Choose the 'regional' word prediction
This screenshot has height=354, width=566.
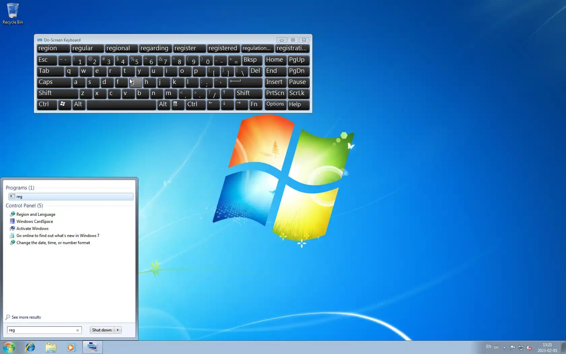[x=121, y=49]
